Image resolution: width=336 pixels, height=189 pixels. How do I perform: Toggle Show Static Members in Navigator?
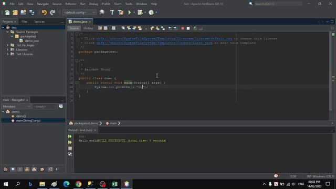click(x=20, y=169)
